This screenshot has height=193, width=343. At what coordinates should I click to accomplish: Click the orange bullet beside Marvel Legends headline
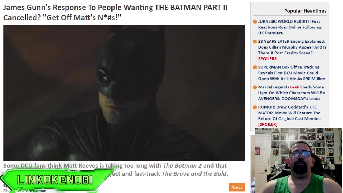click(255, 87)
